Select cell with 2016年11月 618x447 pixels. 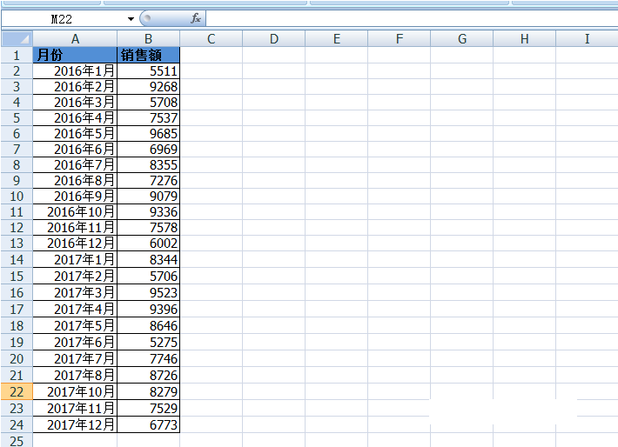tap(75, 227)
